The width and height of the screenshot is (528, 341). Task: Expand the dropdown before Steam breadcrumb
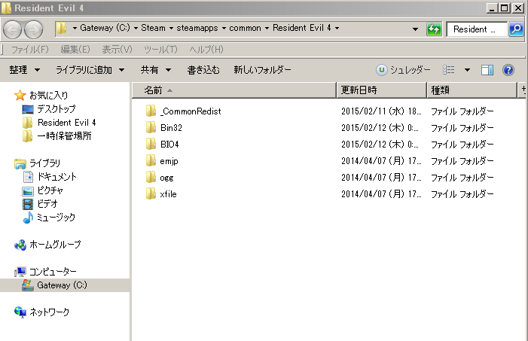pyautogui.click(x=136, y=29)
